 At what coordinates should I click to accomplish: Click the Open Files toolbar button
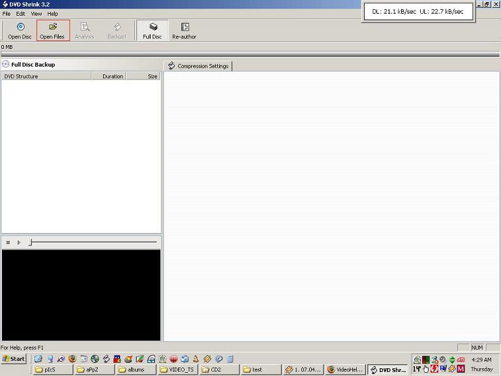tap(53, 31)
